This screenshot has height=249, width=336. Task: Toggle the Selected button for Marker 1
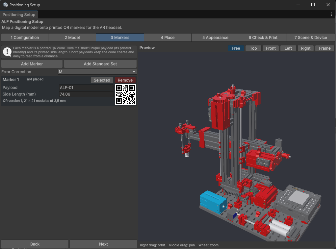[x=102, y=80]
